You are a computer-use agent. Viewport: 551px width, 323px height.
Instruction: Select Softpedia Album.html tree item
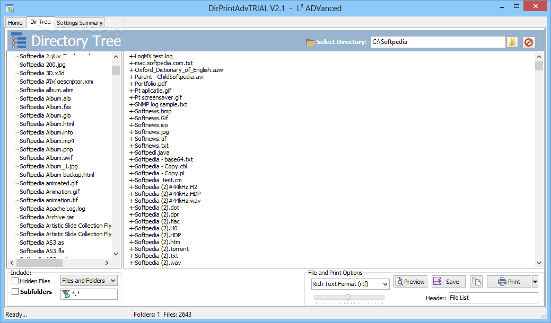click(x=47, y=124)
